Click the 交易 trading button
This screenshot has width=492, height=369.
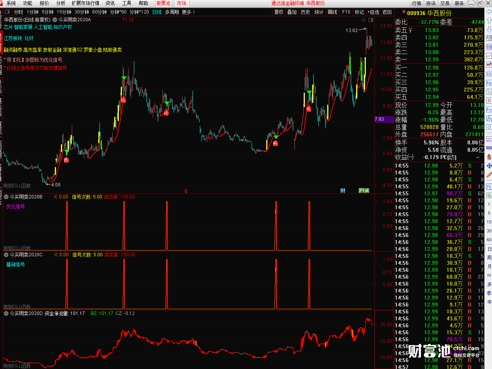click(445, 3)
